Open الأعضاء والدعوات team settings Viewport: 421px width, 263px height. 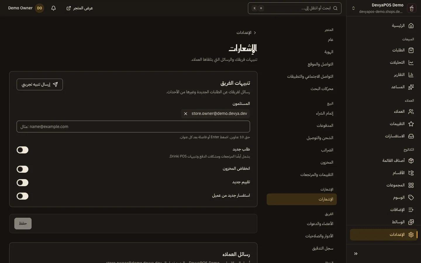302,224
